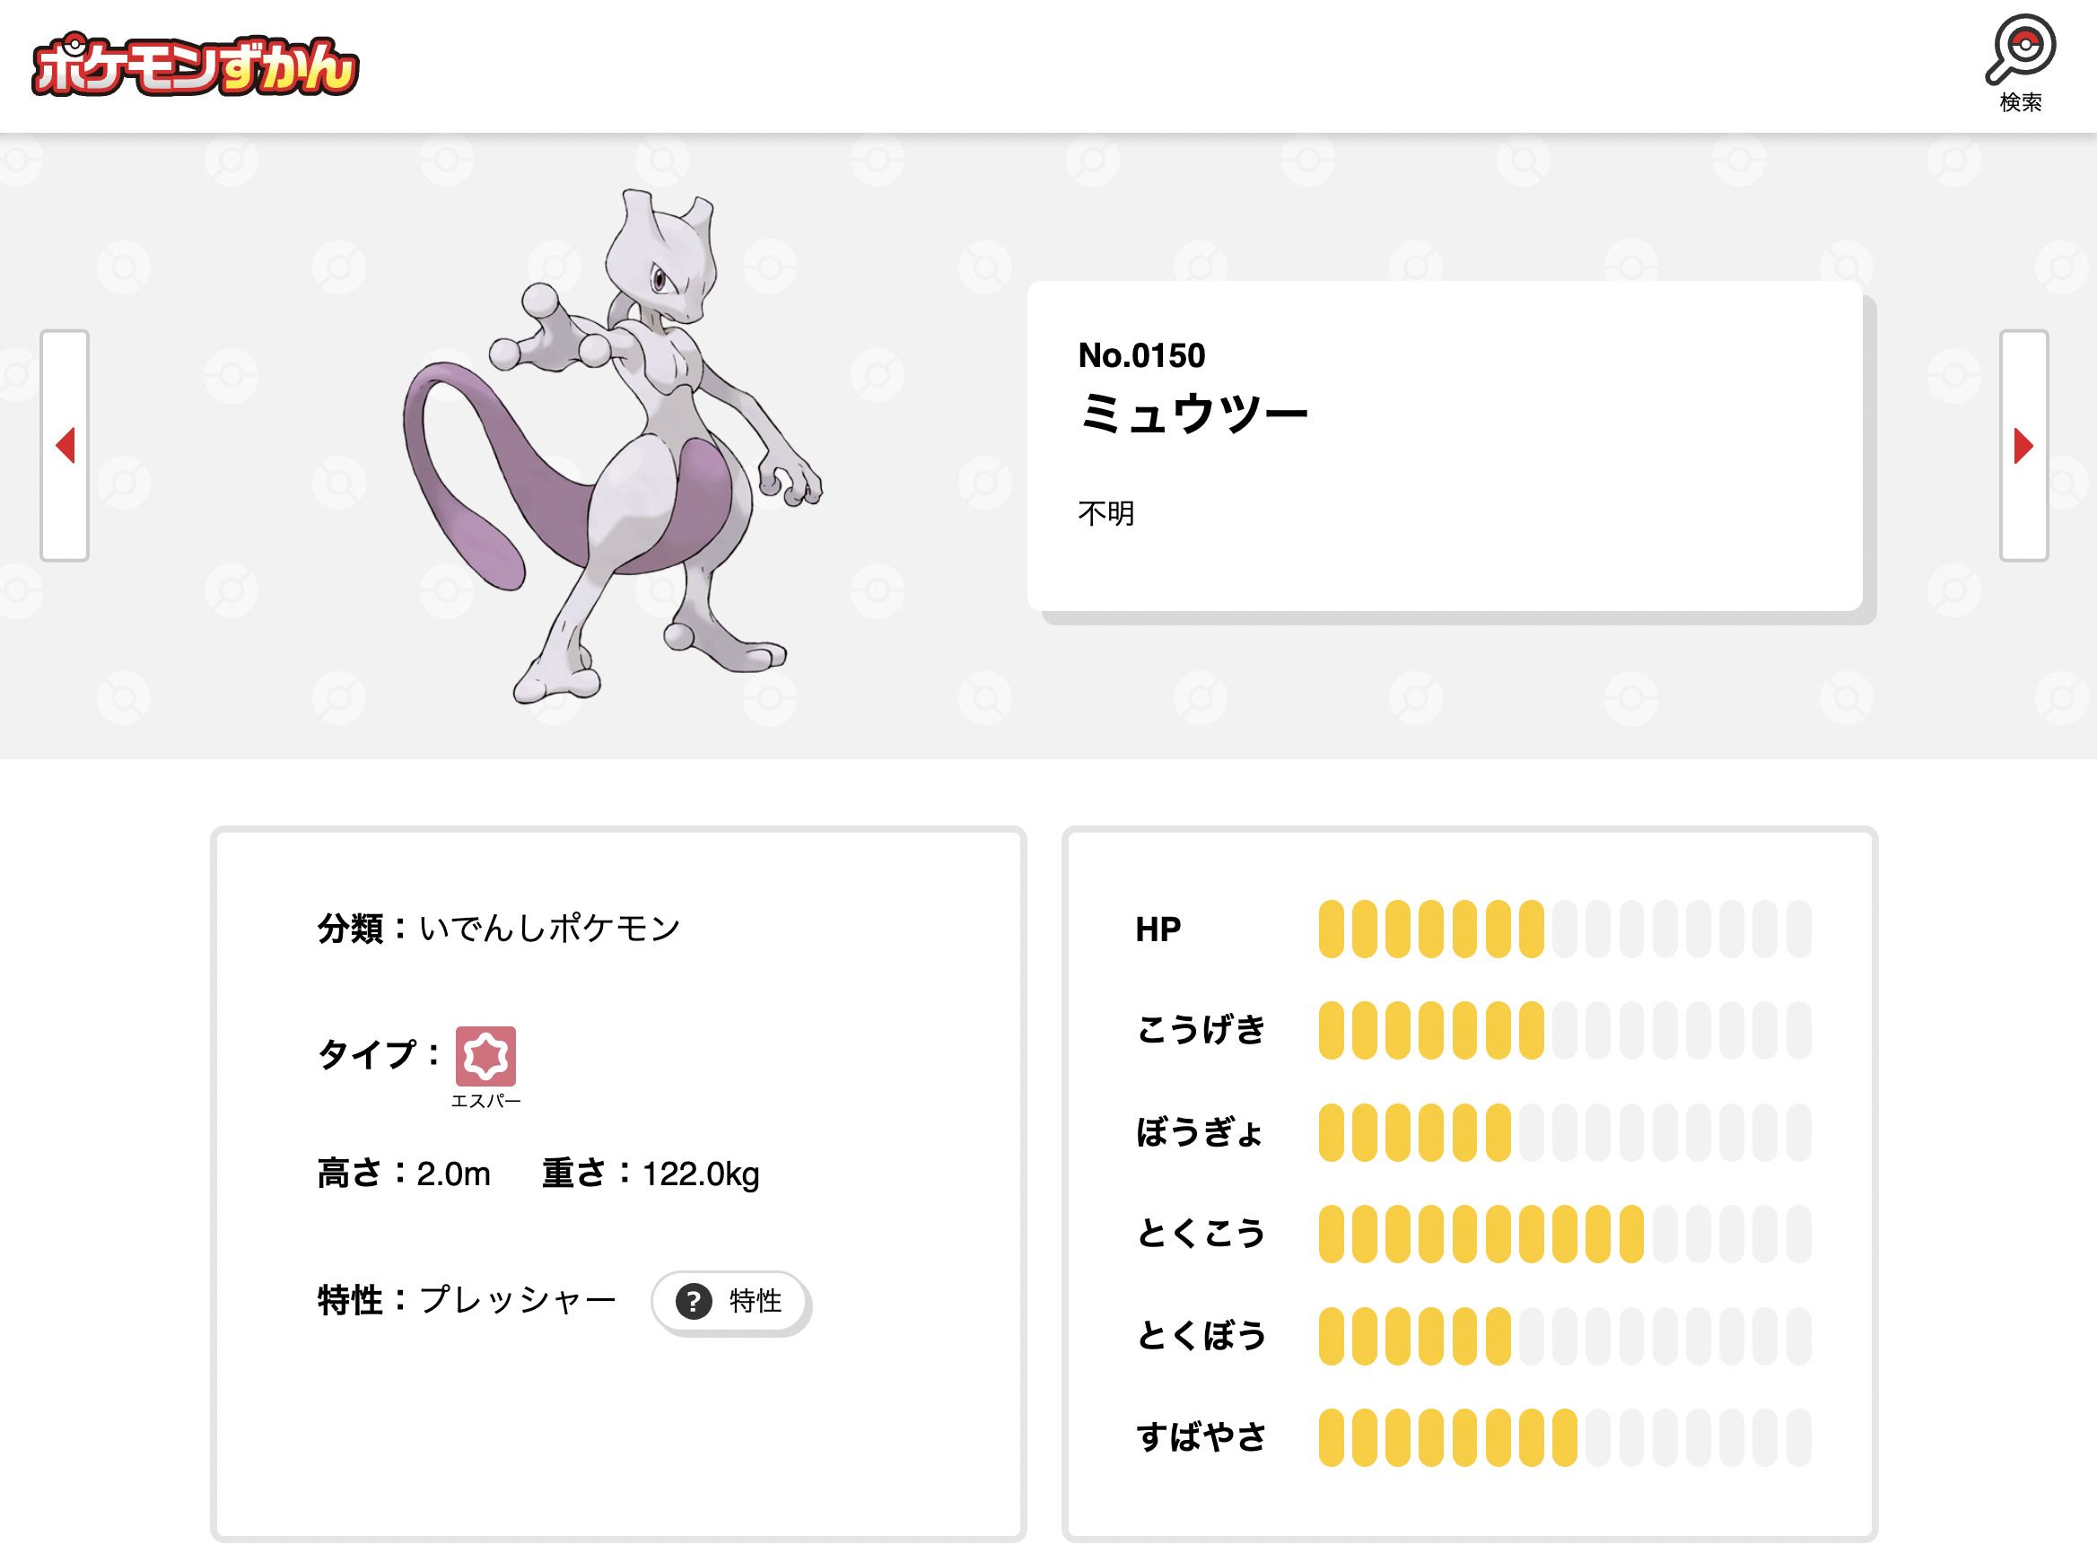Click the question mark icon beside 特性
The image size is (2097, 1562).
point(695,1301)
